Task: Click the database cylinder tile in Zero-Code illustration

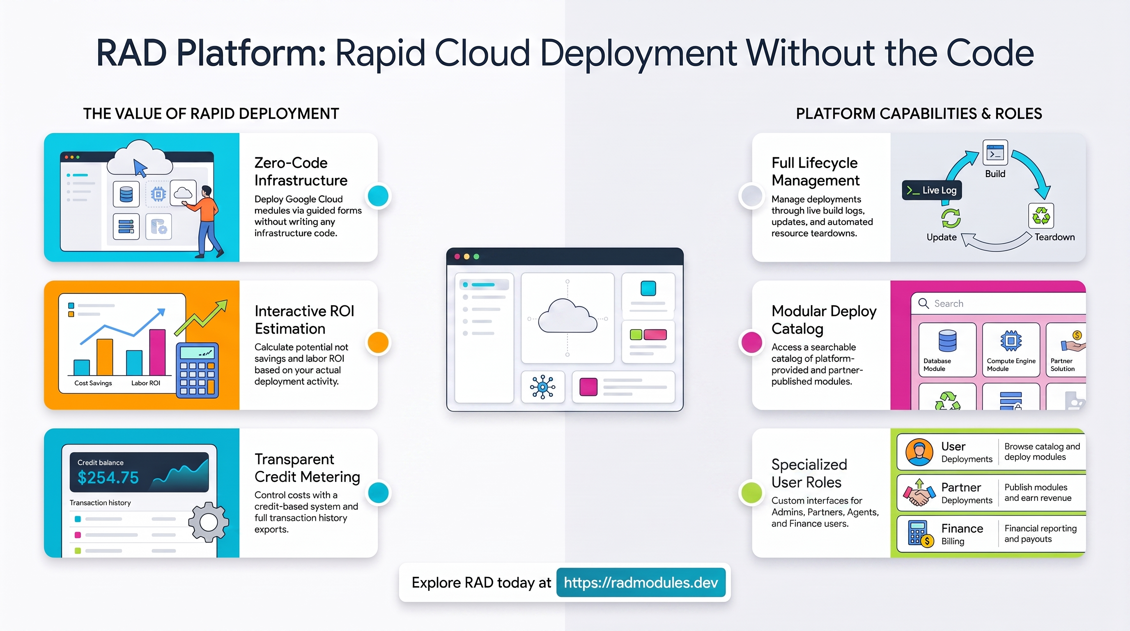Action: pos(126,194)
